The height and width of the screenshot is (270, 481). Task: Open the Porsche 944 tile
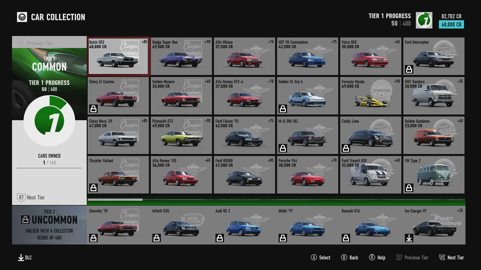pos(308,175)
